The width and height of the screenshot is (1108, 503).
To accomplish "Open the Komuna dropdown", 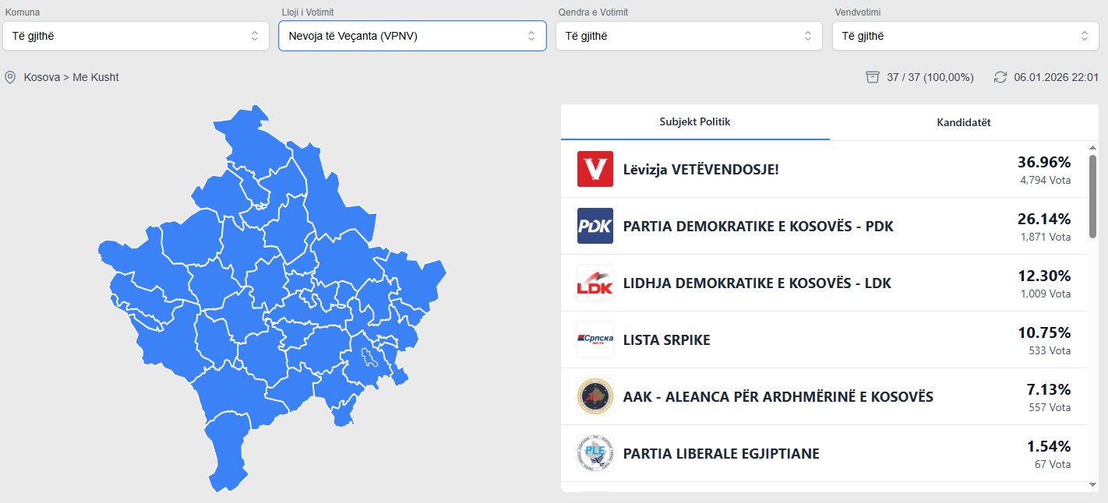I will 136,36.
